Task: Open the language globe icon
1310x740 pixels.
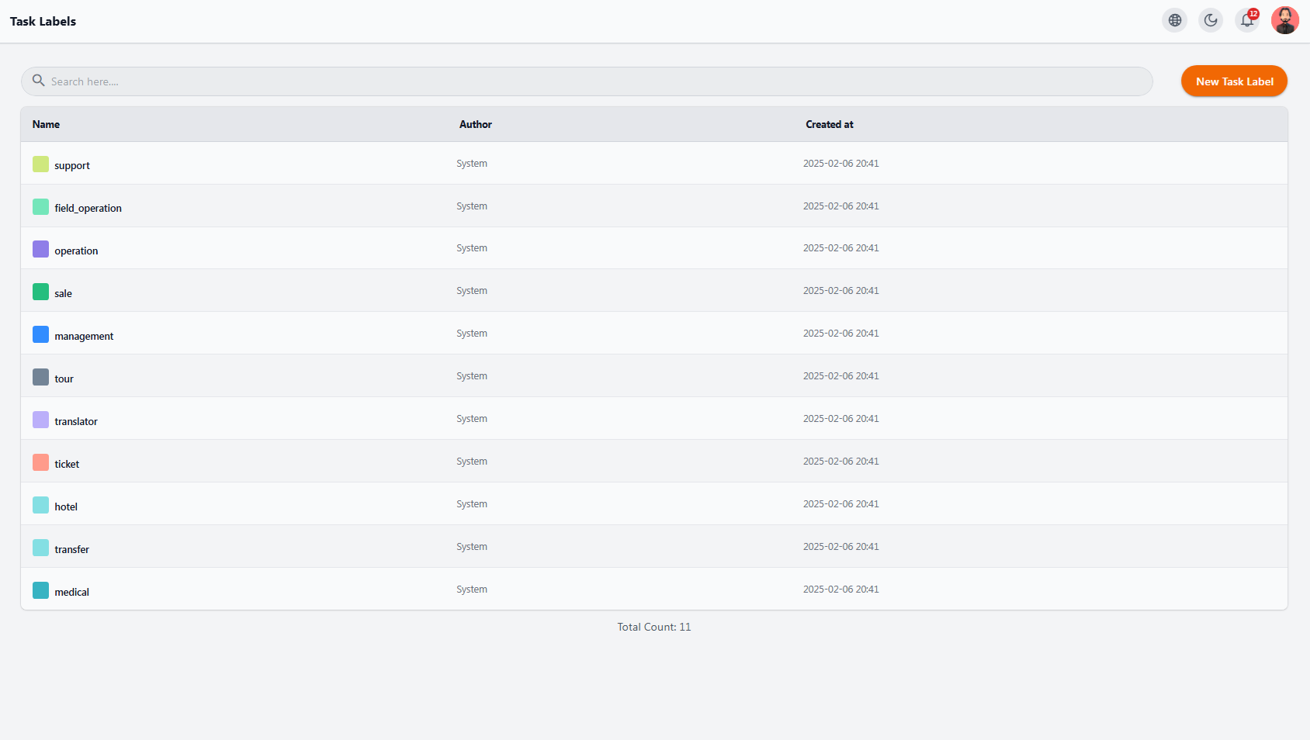Action: [x=1174, y=20]
